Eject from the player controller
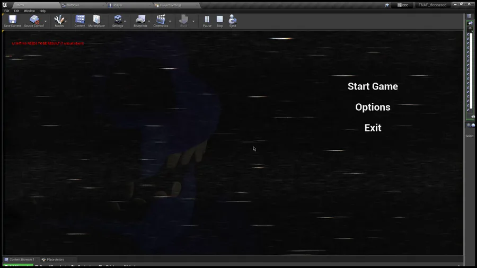Screen dimensions: 477x268 point(233,21)
